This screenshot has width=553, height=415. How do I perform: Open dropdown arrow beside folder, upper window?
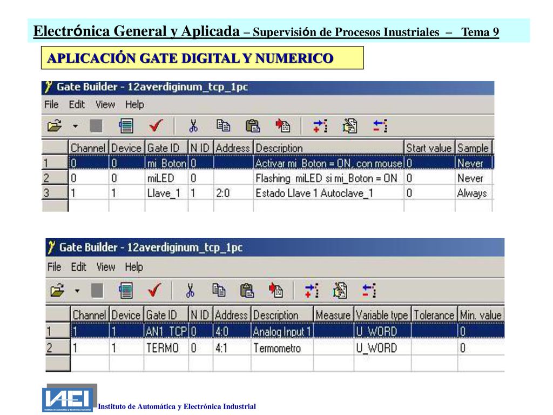pos(76,126)
